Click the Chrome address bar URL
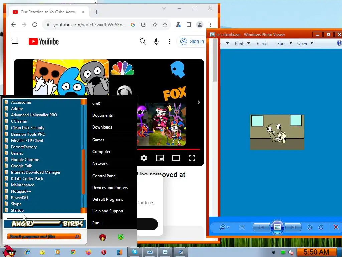This screenshot has width=342, height=257. 90,25
